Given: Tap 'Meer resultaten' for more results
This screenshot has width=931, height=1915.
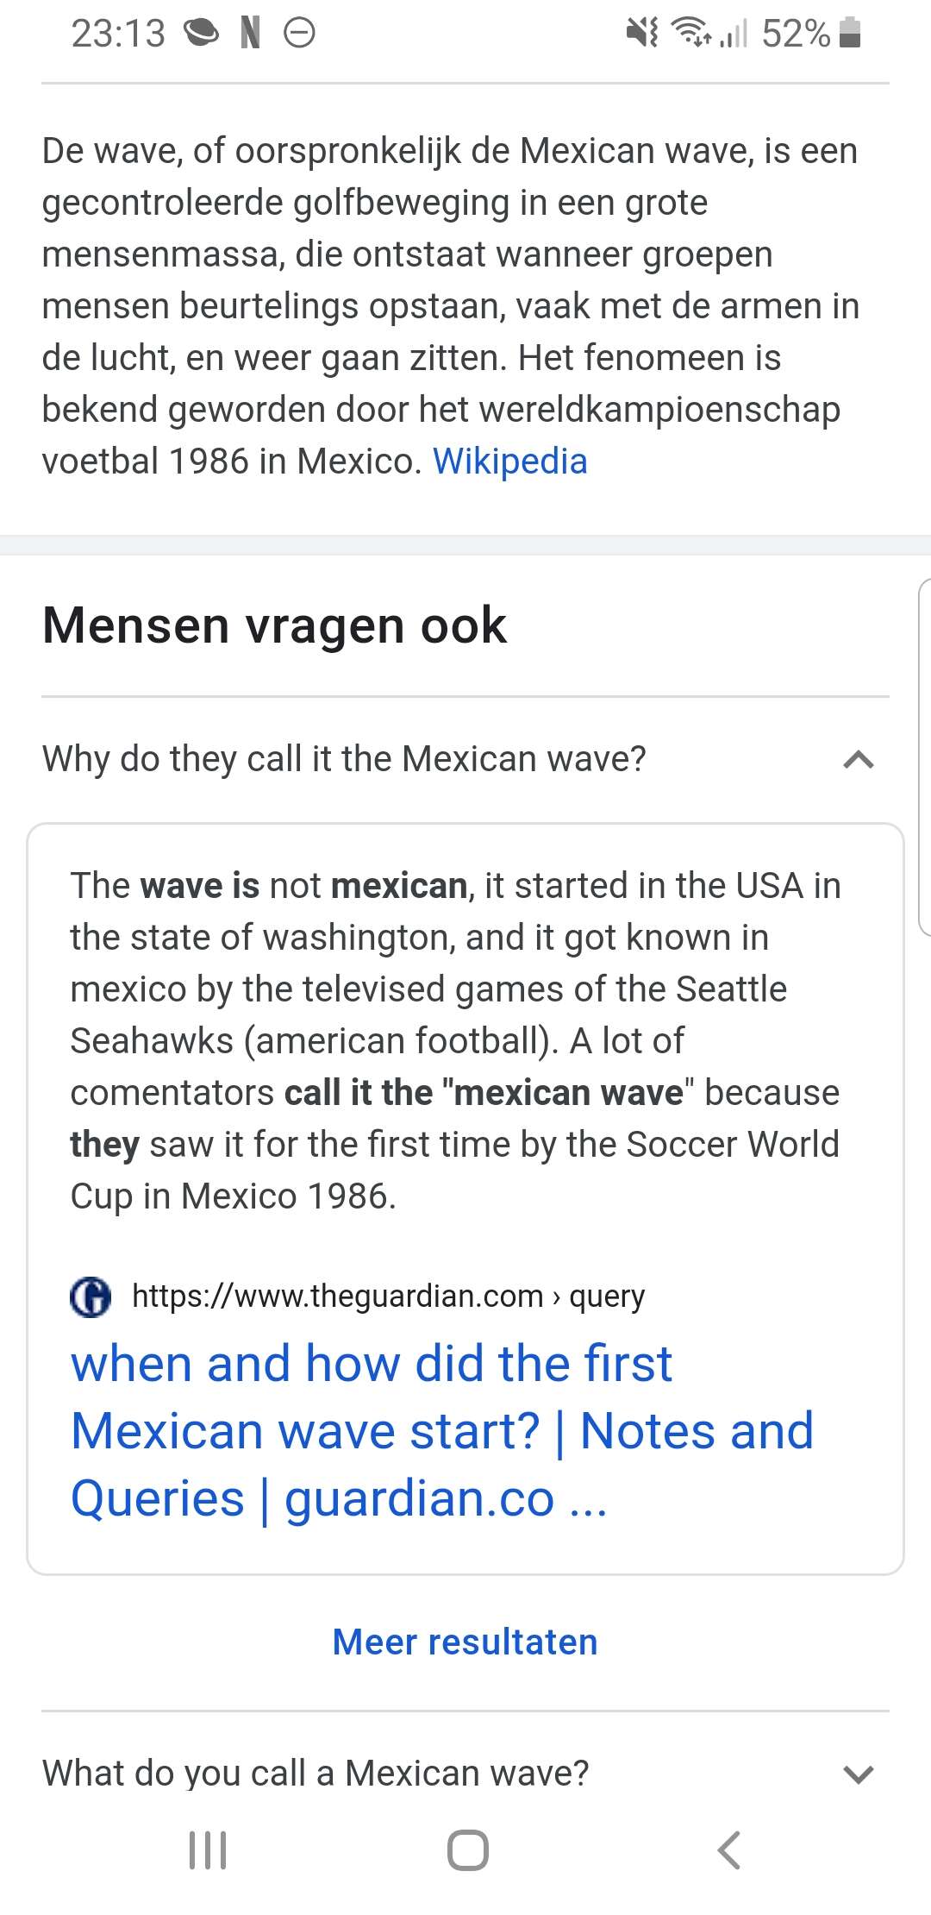Looking at the screenshot, I should pos(465,1642).
